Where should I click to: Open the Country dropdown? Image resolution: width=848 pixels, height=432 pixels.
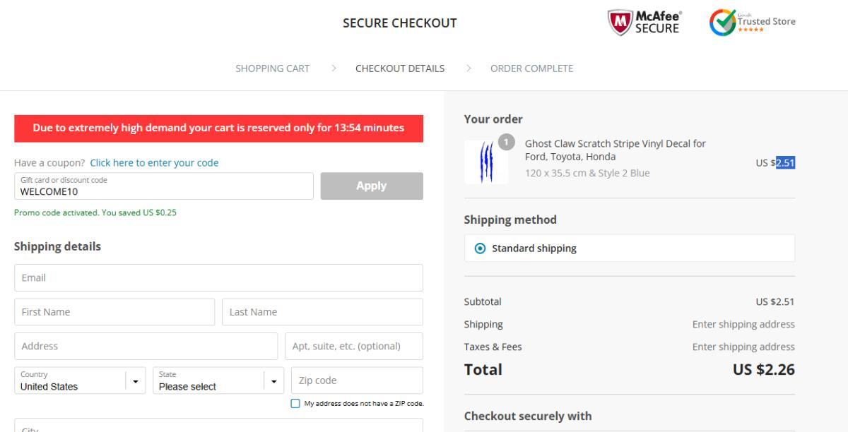click(x=71, y=380)
